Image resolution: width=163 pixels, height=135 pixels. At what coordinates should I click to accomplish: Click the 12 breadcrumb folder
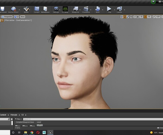[x=23, y=115]
